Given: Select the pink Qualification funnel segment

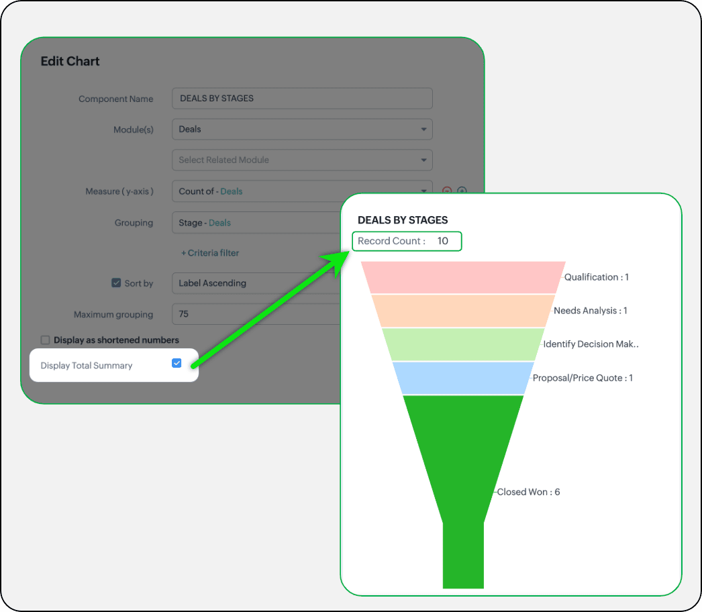Looking at the screenshot, I should [463, 277].
